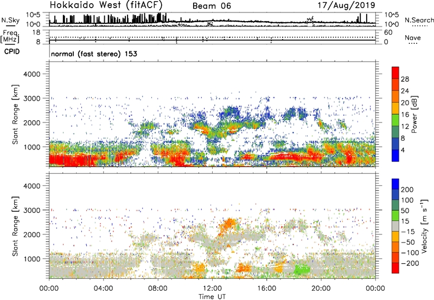434x300 pixels.
Task: Click the '12:00' time tick label
Action: pyautogui.click(x=212, y=289)
